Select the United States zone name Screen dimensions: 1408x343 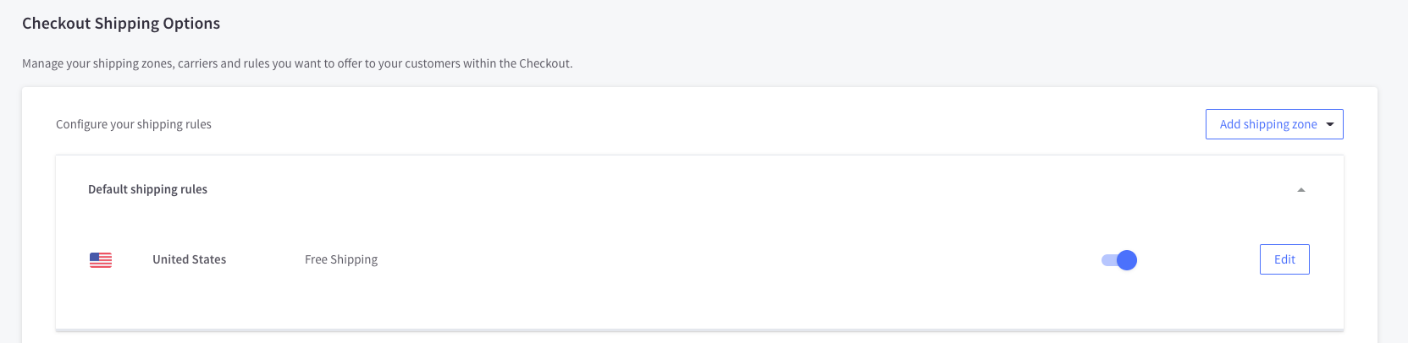(189, 259)
